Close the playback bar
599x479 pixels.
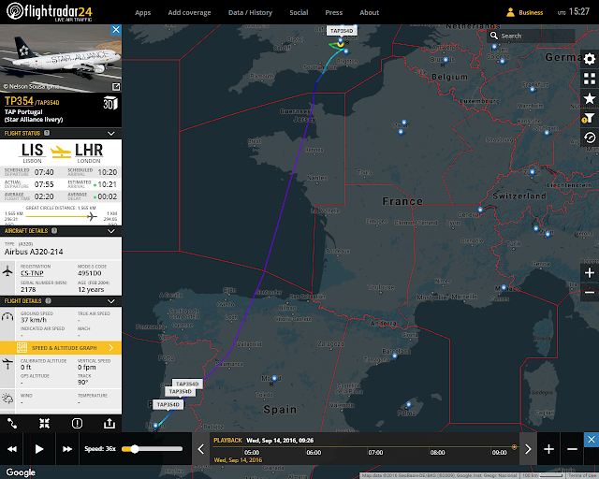click(592, 440)
